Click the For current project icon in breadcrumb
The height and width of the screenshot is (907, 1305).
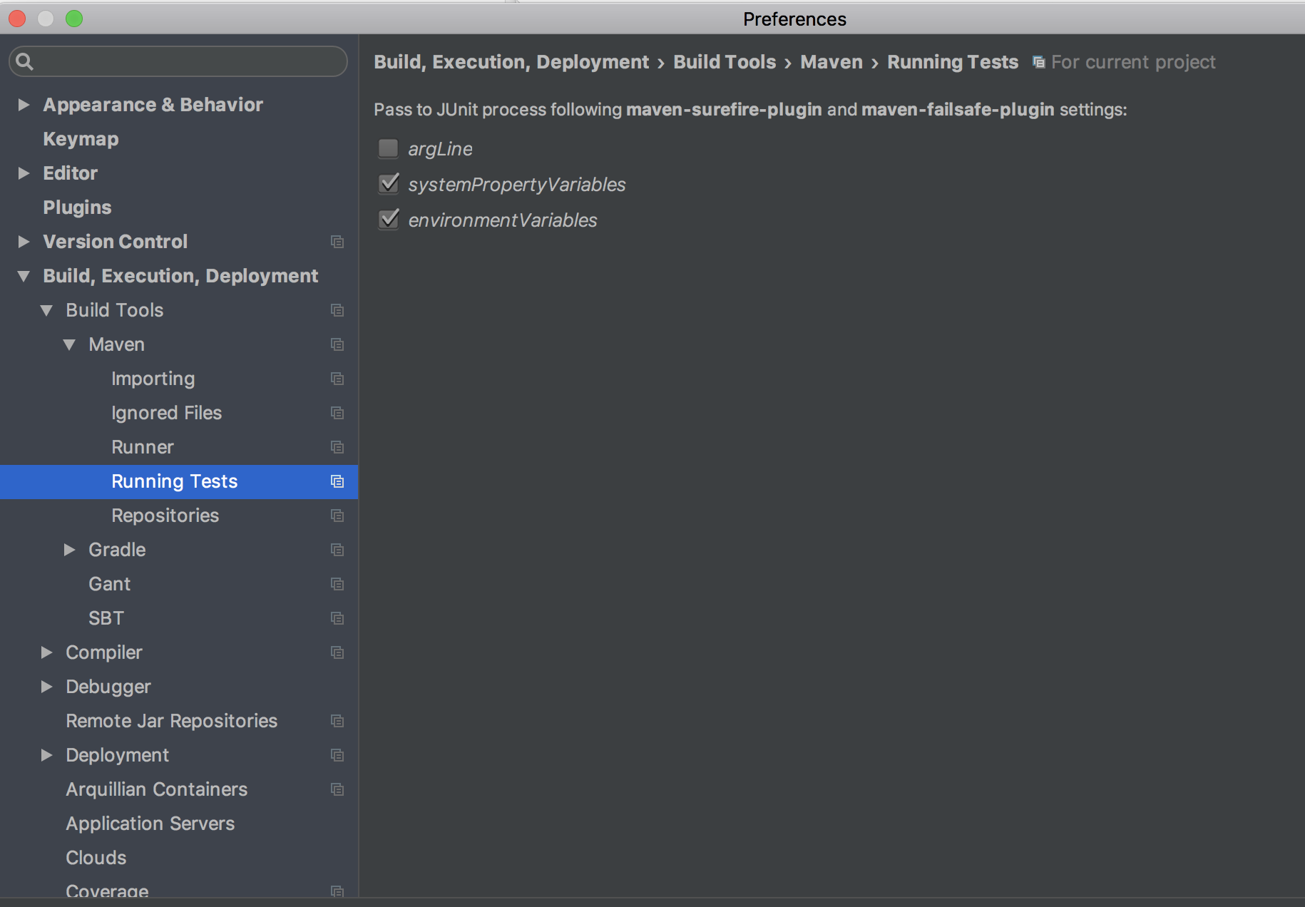pyautogui.click(x=1039, y=62)
